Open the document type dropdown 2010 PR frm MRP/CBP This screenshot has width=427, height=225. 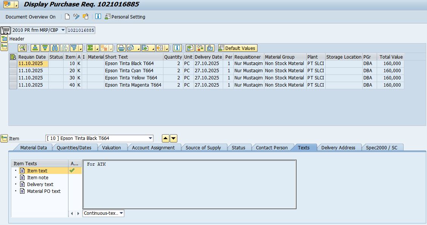click(x=63, y=30)
